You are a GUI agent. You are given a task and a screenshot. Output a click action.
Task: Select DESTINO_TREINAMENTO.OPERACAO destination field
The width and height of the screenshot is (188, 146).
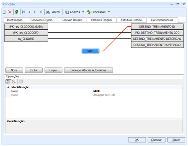[157, 45]
